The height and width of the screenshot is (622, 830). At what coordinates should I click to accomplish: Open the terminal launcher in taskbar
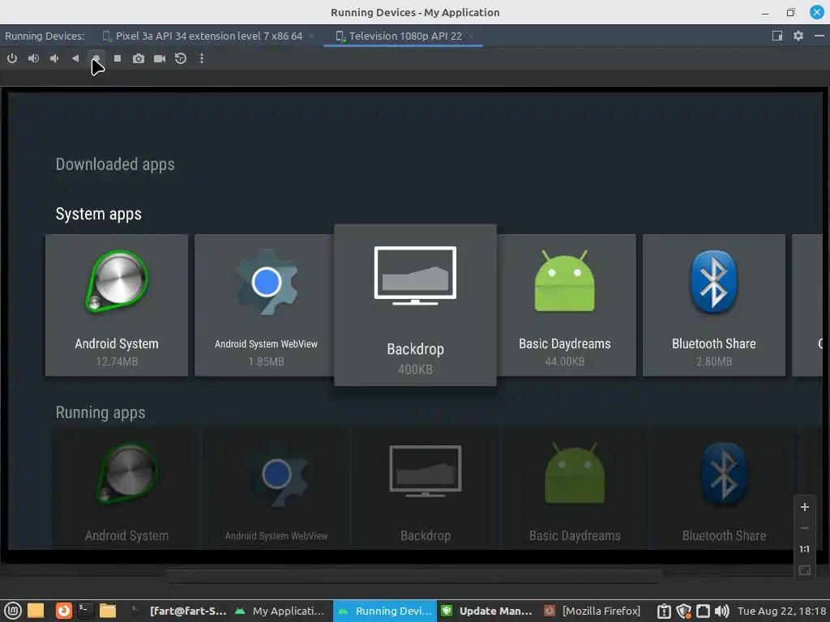tap(85, 611)
